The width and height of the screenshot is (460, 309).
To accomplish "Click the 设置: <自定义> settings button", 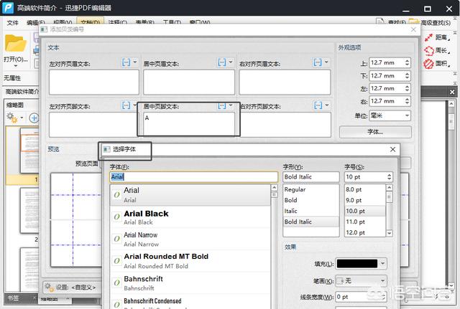I will pyautogui.click(x=71, y=287).
